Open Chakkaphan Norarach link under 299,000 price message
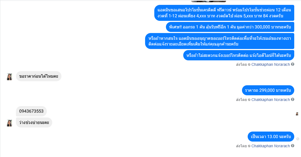 [270, 100]
